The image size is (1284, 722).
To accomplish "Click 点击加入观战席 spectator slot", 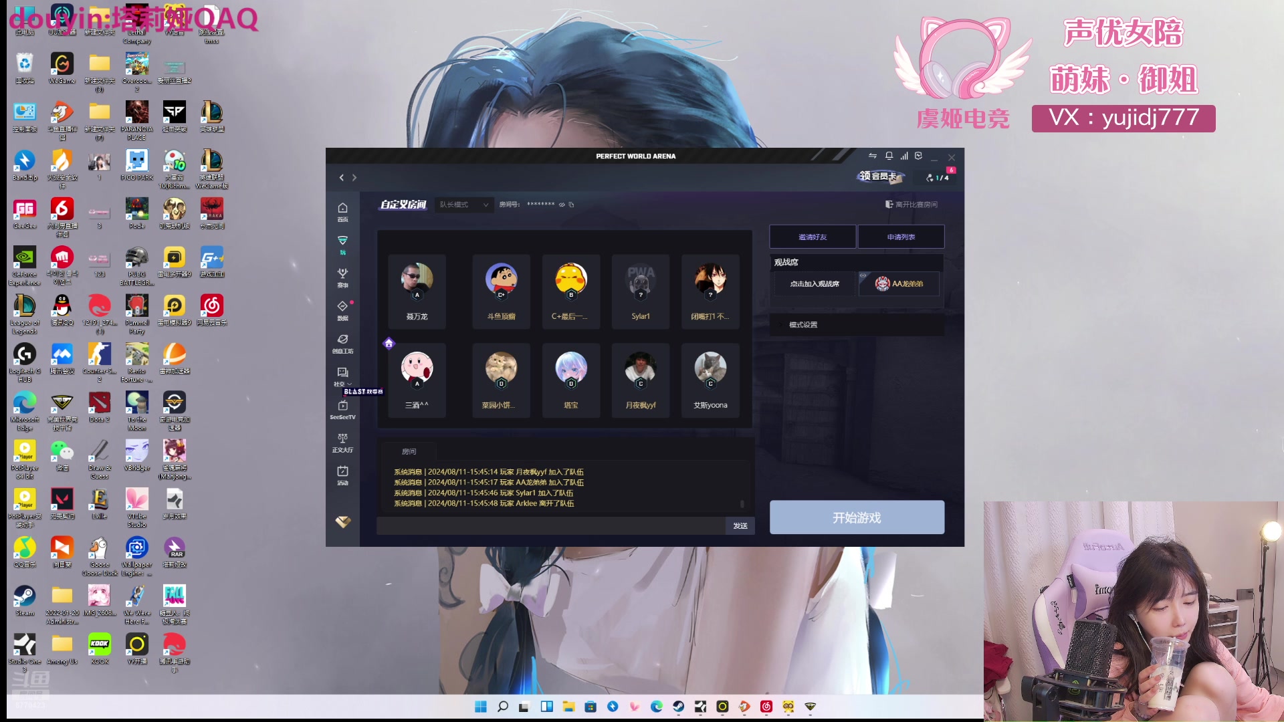I will click(814, 284).
